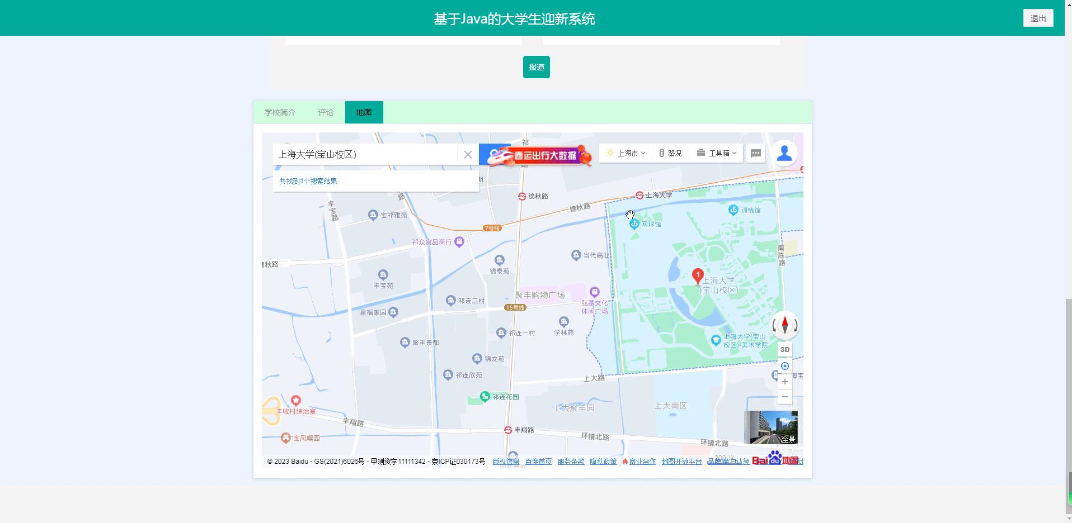Click the 祁众食品商行 shop marker
The height and width of the screenshot is (523, 1072).
[x=459, y=242]
